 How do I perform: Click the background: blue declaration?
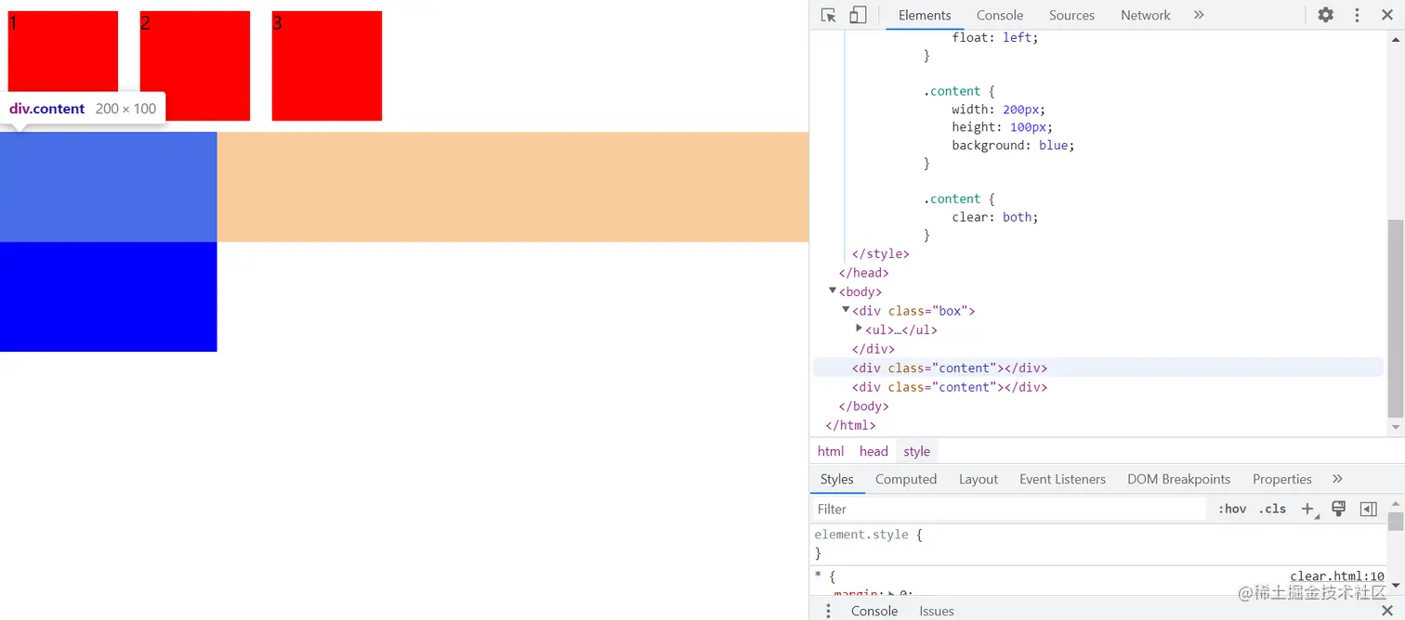click(1013, 145)
